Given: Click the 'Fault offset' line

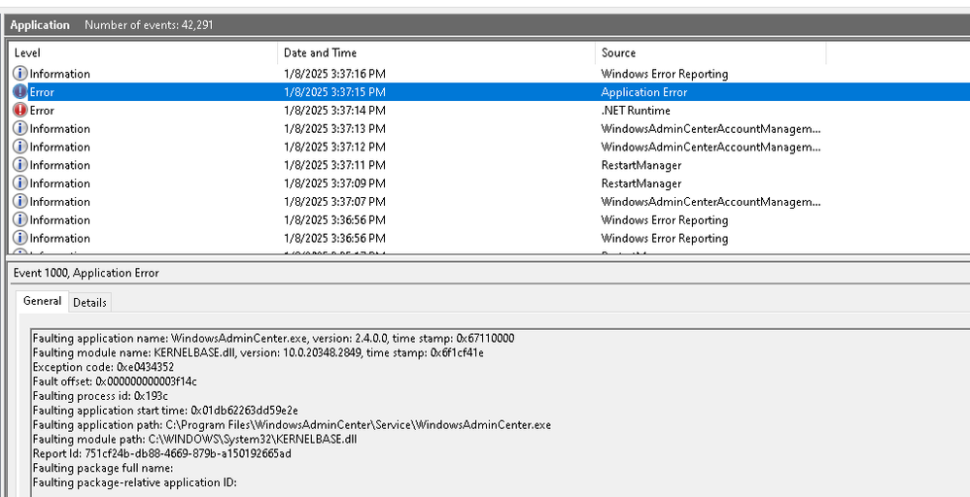Looking at the screenshot, I should [x=115, y=381].
